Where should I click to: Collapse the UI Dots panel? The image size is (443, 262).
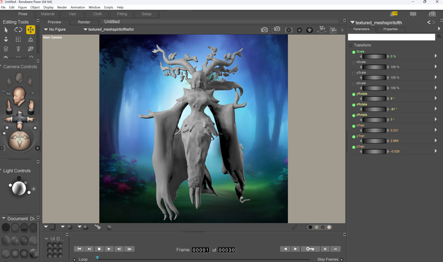point(46,239)
